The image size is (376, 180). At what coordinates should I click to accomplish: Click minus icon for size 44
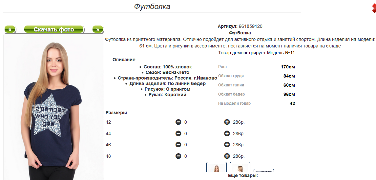pos(178,134)
